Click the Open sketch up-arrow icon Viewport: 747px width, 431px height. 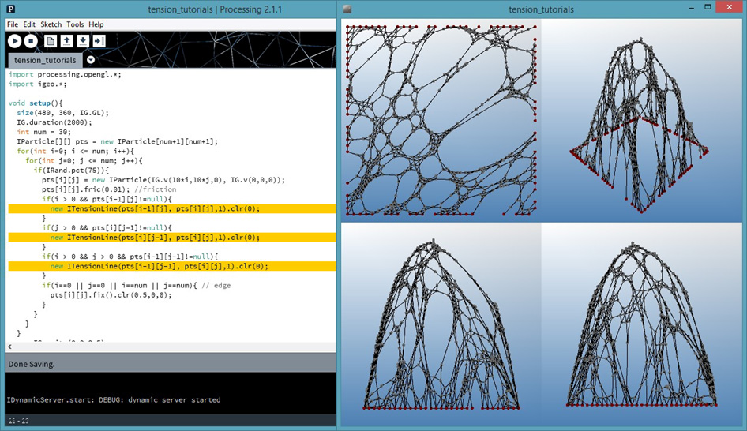(67, 40)
